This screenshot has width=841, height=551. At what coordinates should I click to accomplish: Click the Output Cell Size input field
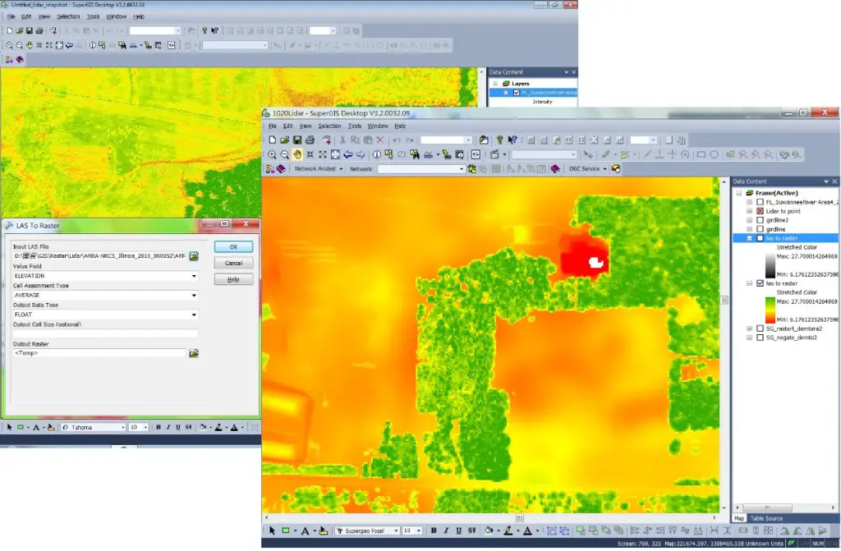[x=105, y=333]
